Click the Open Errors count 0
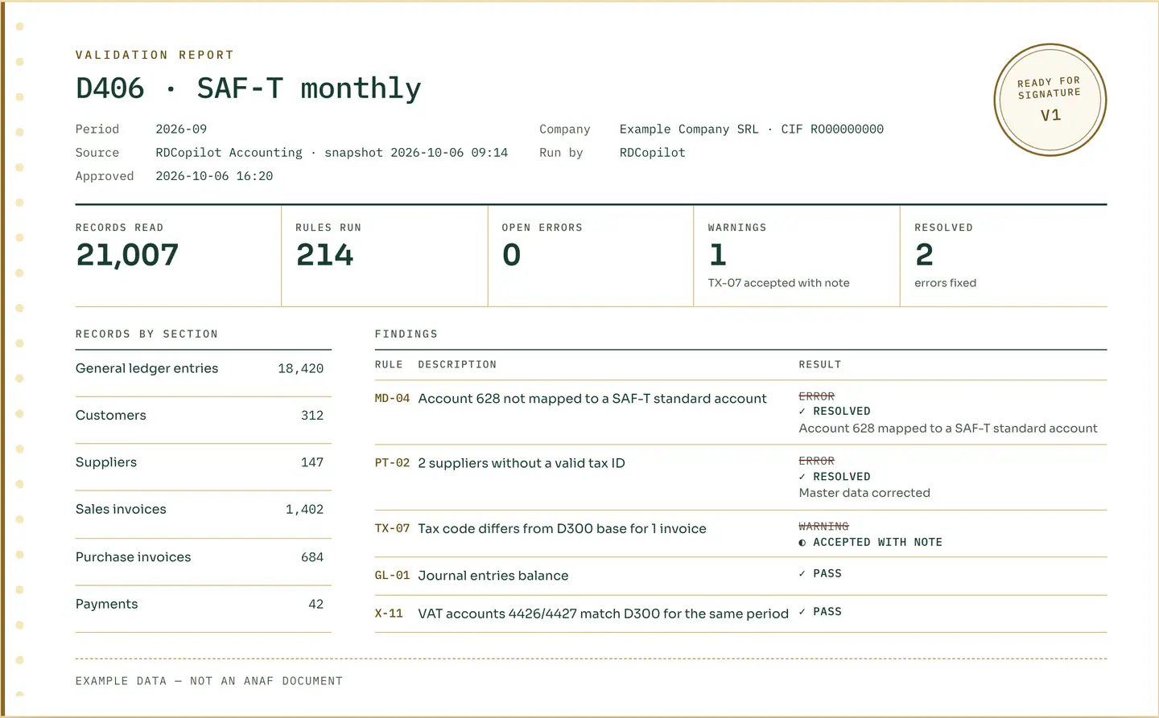This screenshot has width=1159, height=718. tap(511, 255)
